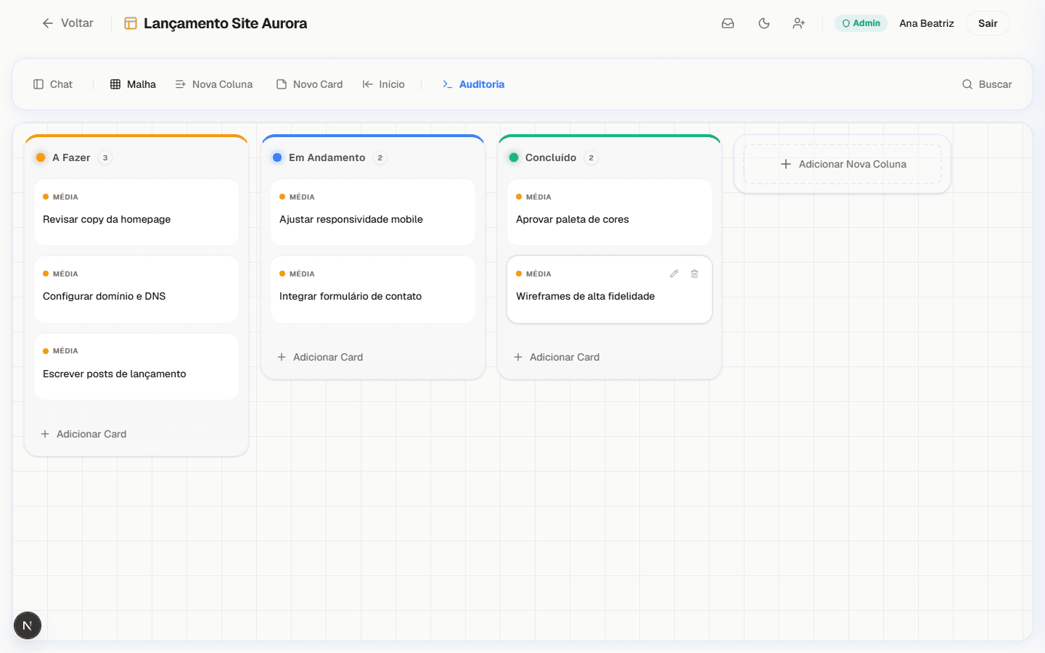Toggle dark mode with the moon icon
Screen dimensions: 1045x653
coord(763,23)
